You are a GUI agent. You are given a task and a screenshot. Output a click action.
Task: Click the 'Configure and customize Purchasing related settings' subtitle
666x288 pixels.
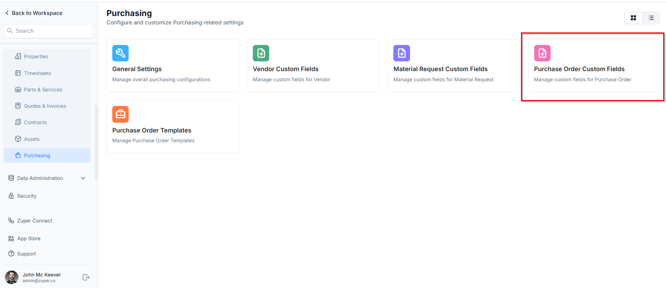coord(175,22)
